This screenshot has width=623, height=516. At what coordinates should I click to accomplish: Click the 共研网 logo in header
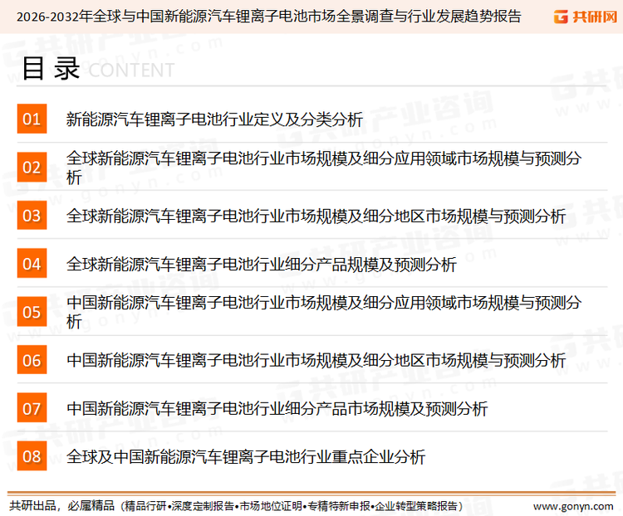point(586,17)
